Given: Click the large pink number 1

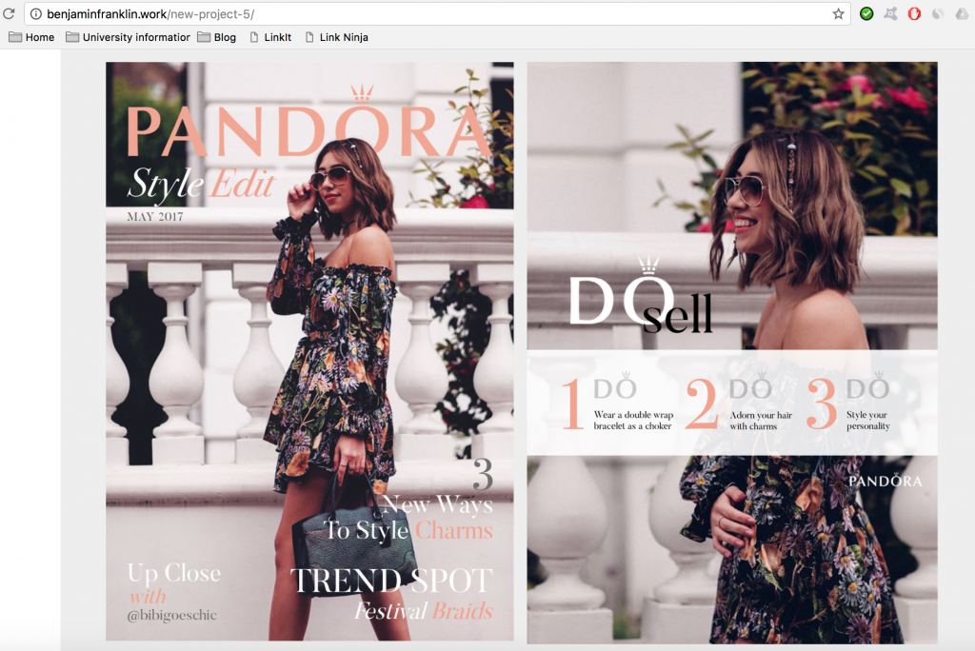Looking at the screenshot, I should point(572,404).
